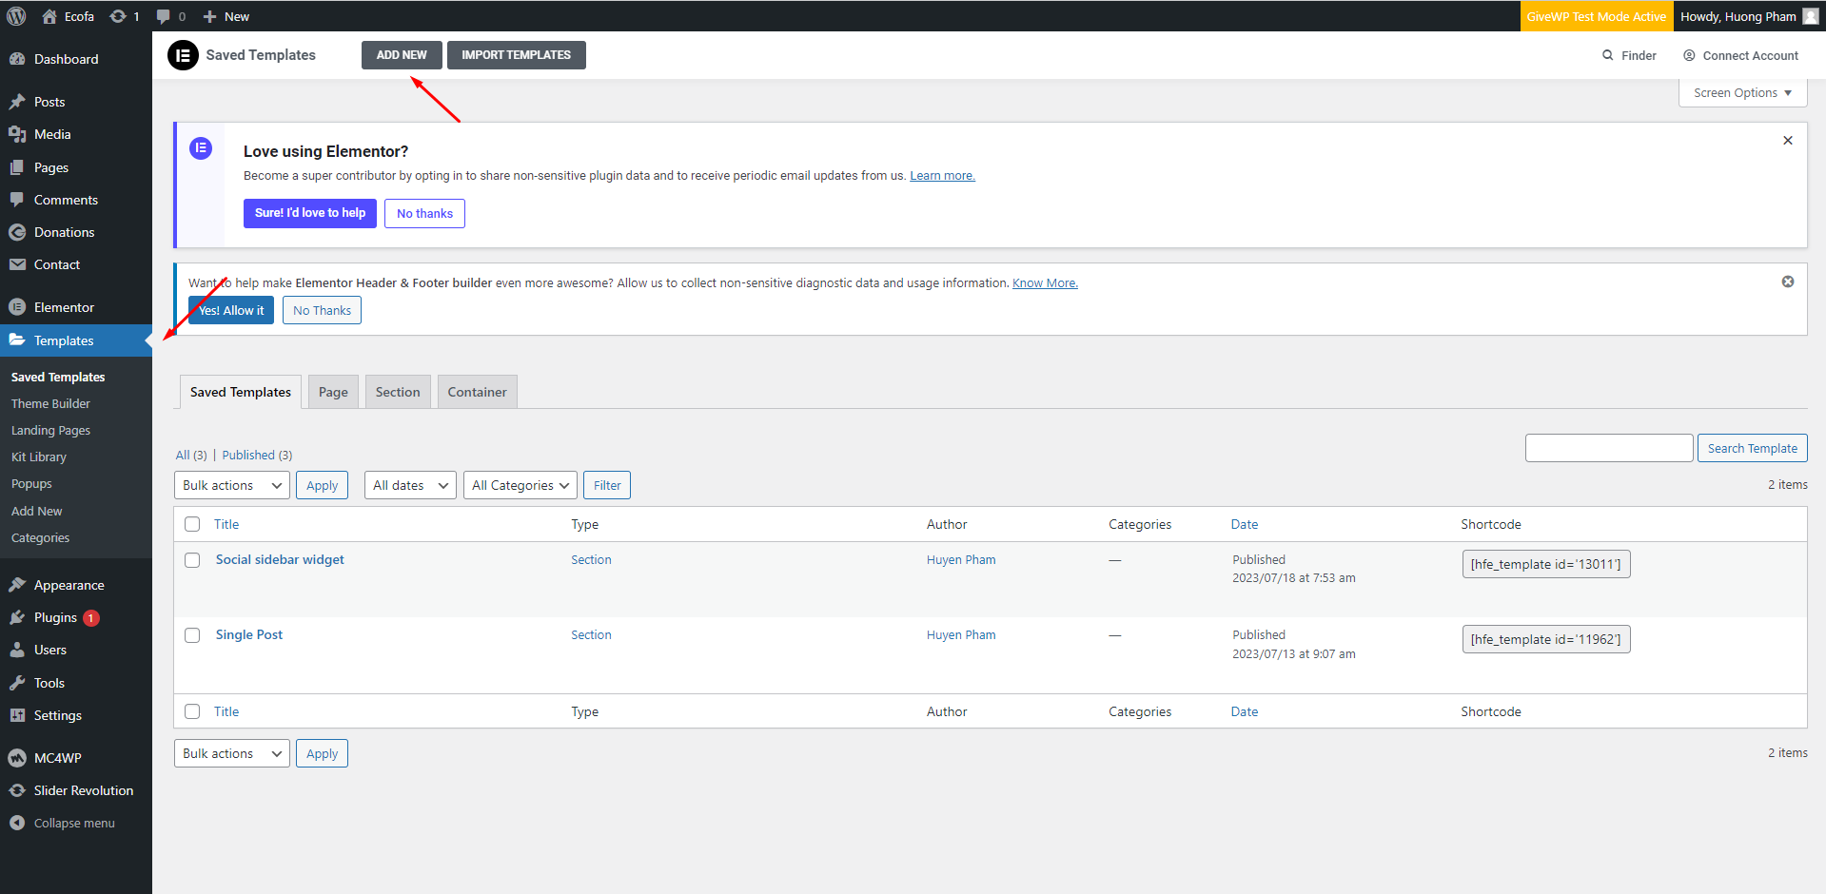Expand the All Categories dropdown

click(520, 485)
